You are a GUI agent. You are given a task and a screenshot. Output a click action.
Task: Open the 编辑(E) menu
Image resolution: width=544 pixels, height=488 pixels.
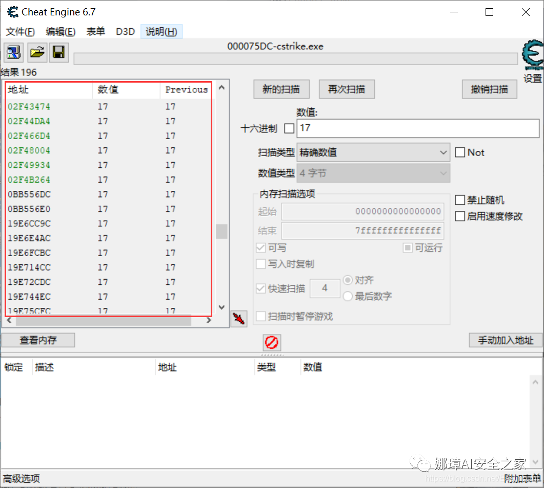[x=61, y=32]
